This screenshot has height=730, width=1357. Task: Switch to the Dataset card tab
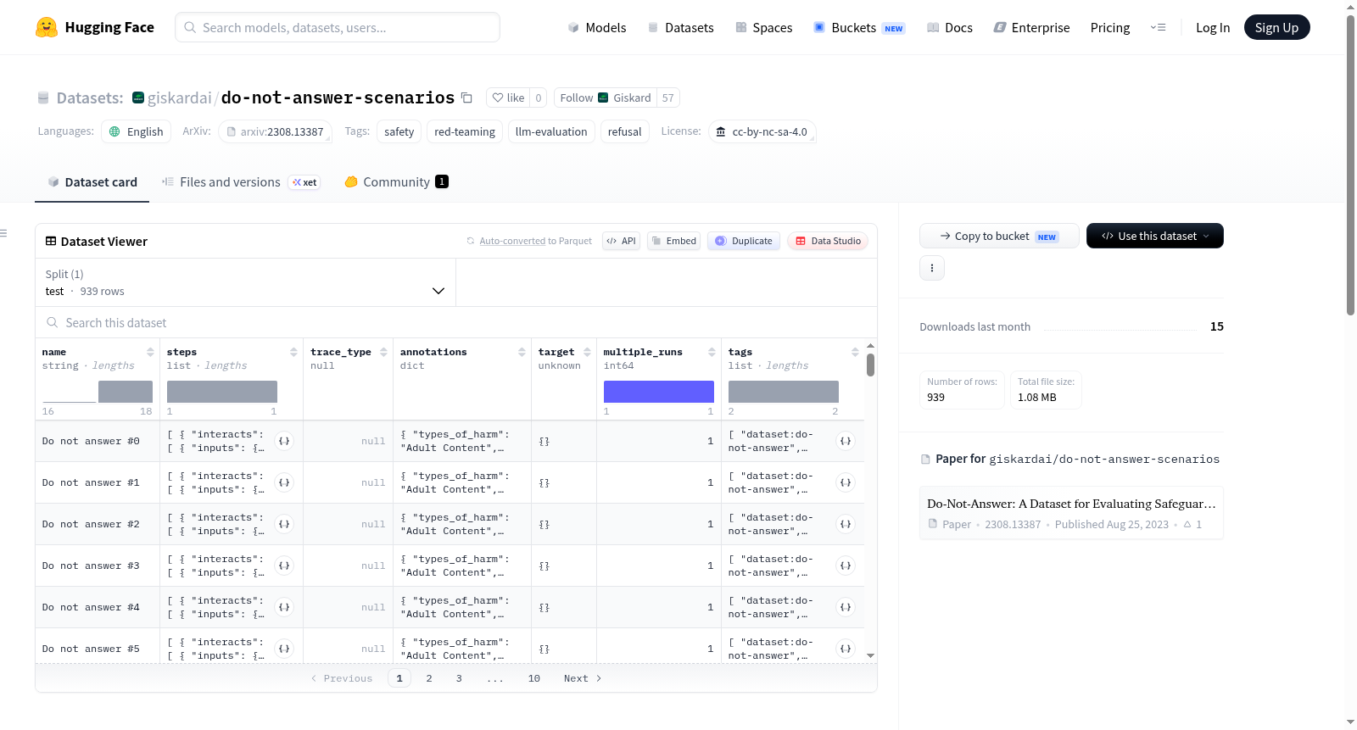click(92, 182)
